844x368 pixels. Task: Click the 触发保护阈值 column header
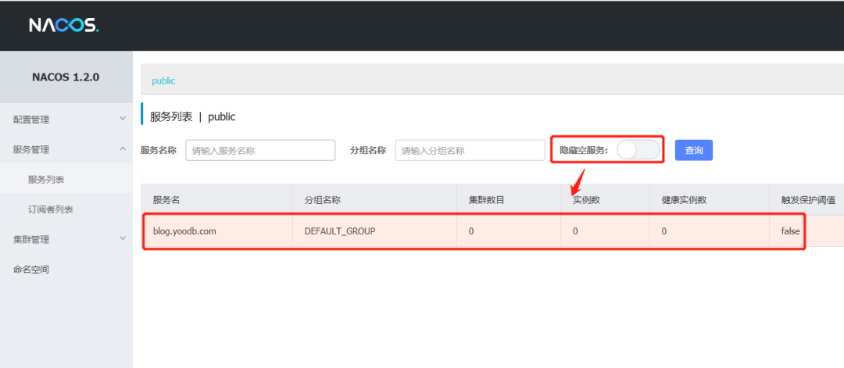pos(809,200)
